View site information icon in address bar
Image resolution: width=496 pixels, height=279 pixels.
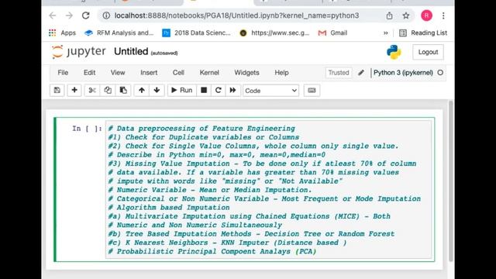(106, 15)
